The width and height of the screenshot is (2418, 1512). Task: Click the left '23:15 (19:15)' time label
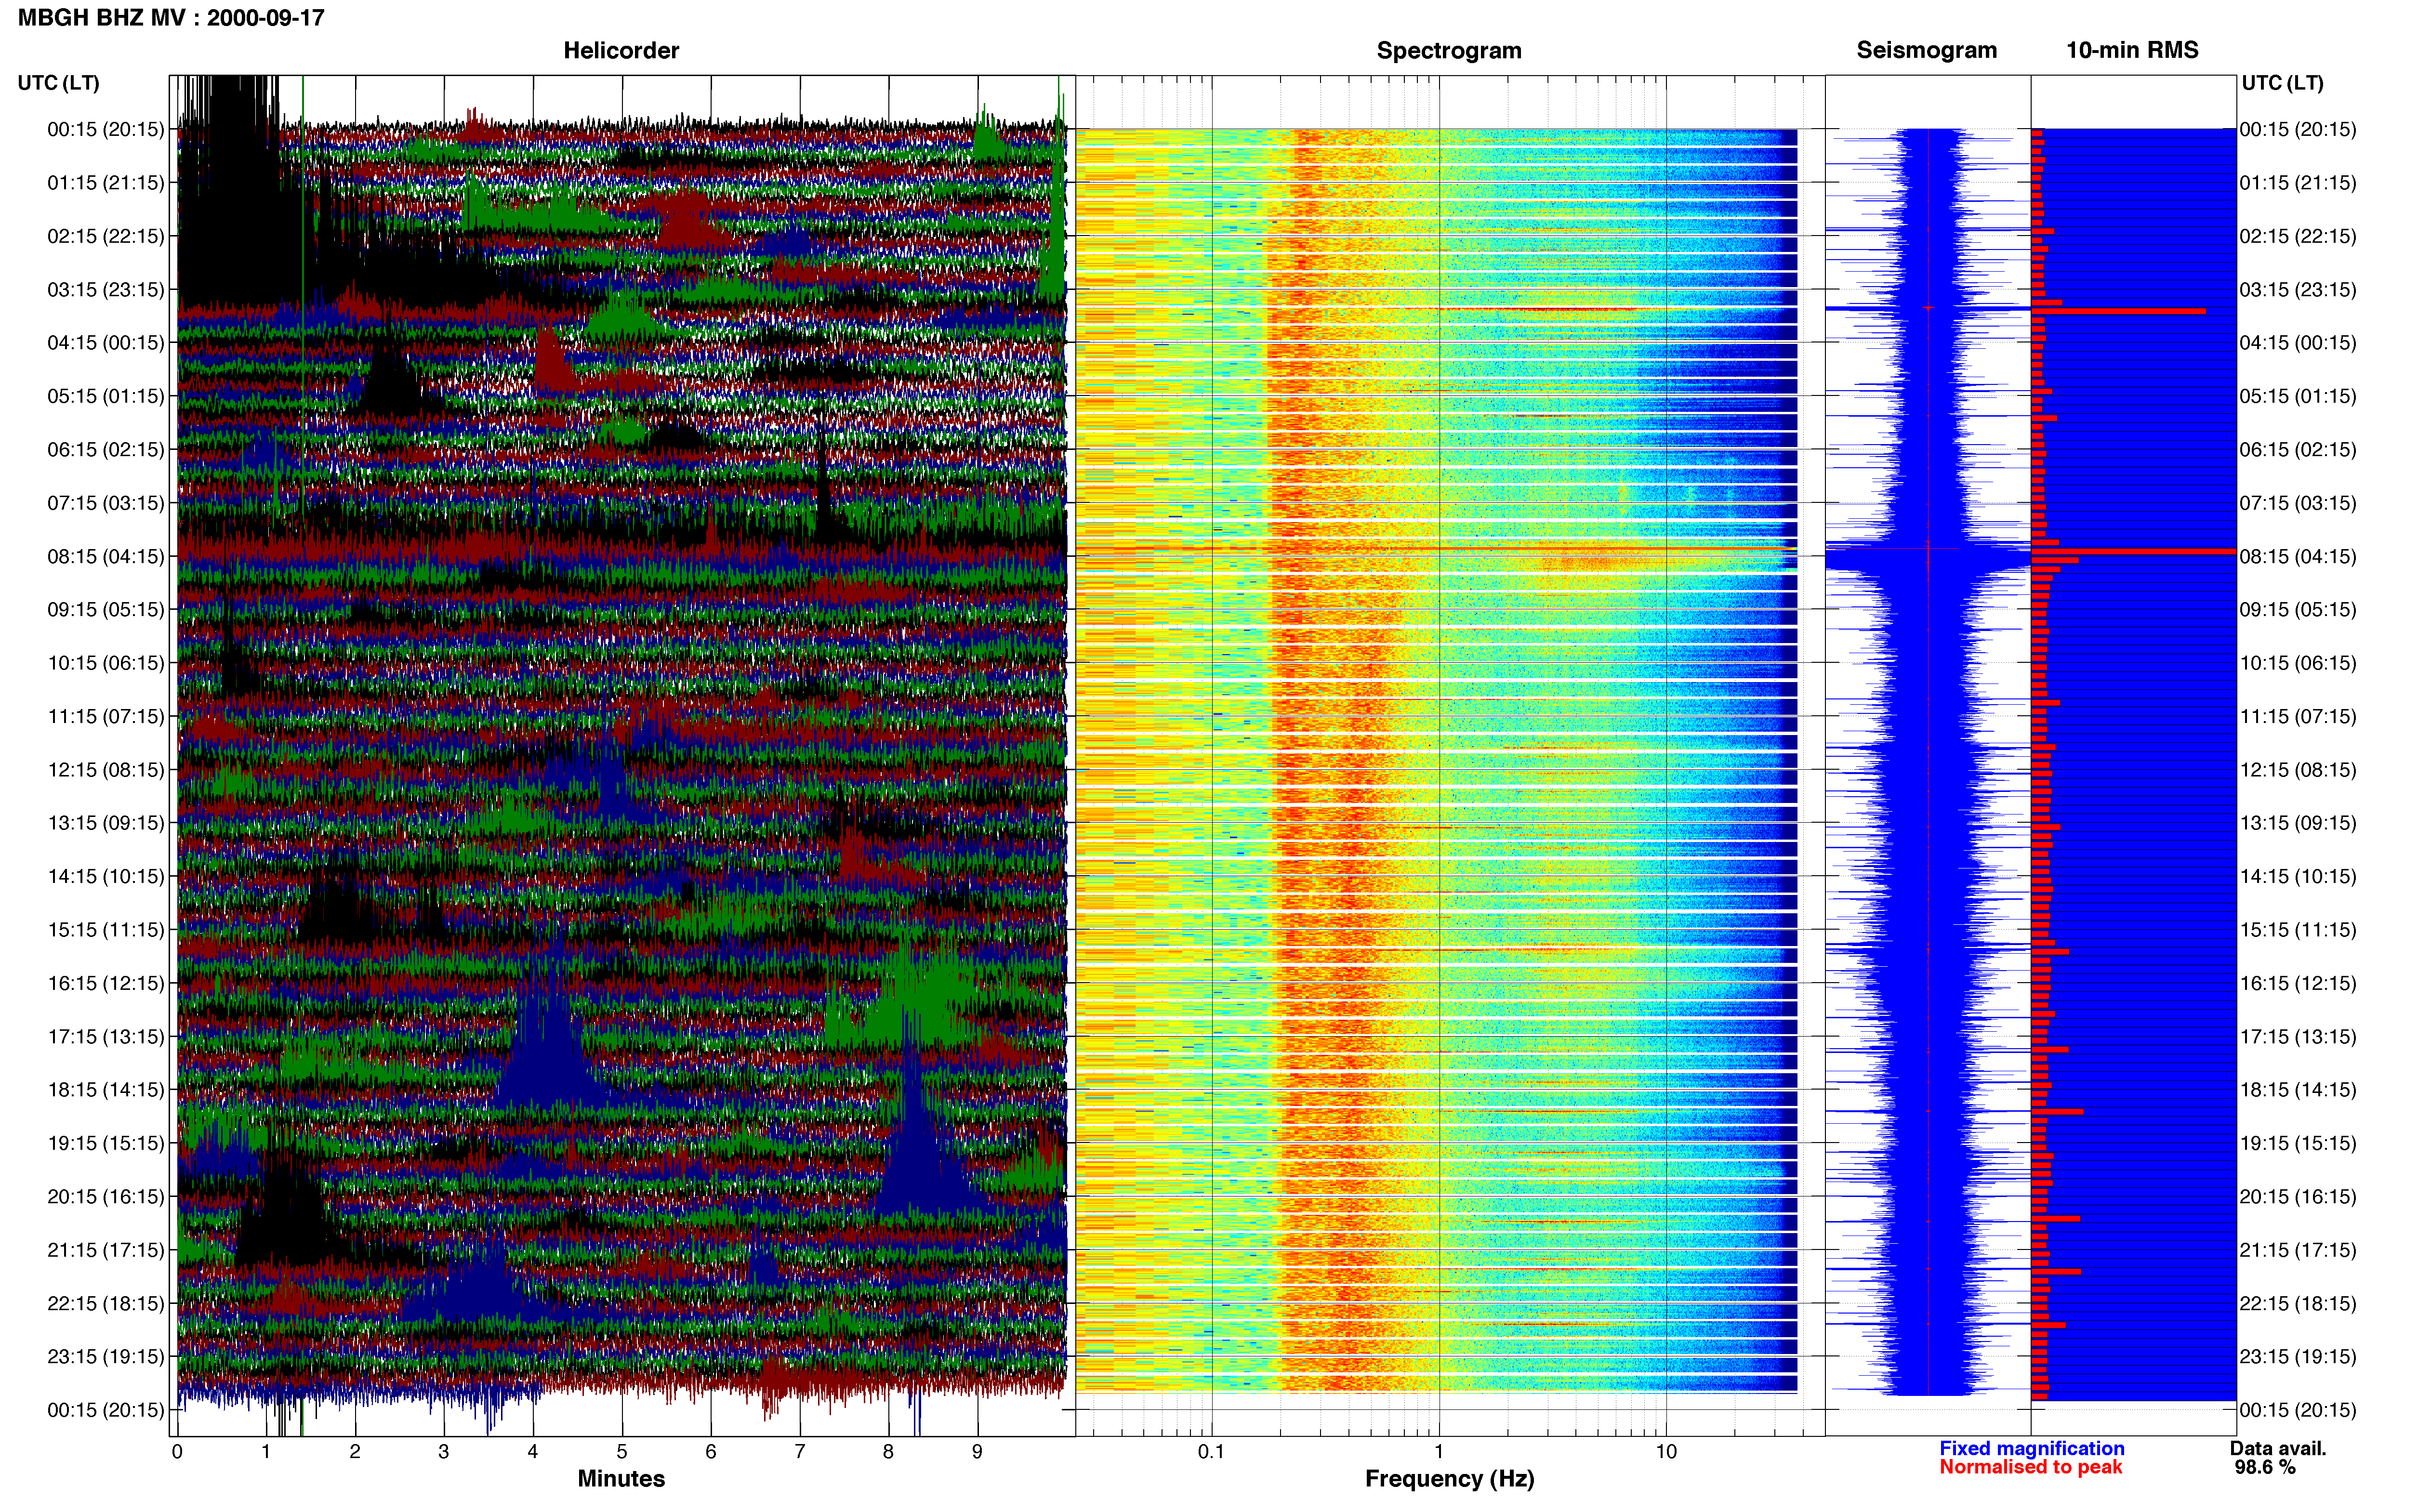pyautogui.click(x=106, y=1356)
